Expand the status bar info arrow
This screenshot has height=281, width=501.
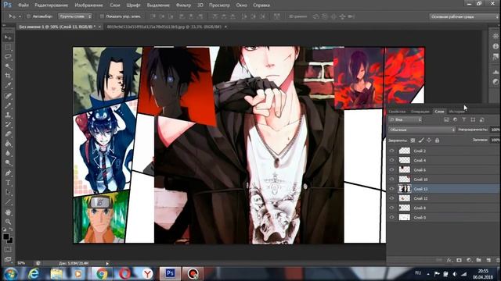107,264
